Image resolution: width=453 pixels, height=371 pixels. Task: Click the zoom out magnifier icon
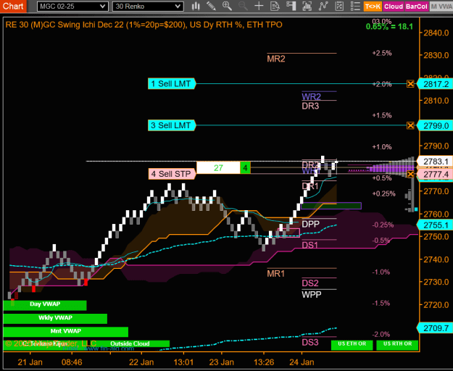[x=243, y=6]
